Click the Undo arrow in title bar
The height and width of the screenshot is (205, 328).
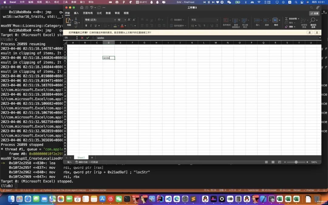pos(92,8)
